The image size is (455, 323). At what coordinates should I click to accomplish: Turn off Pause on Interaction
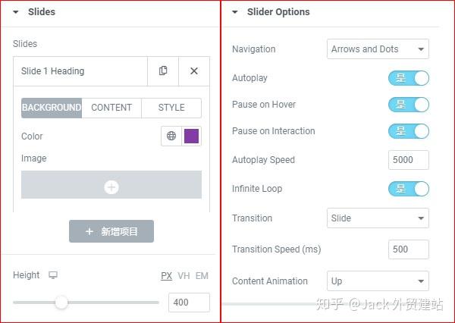409,131
